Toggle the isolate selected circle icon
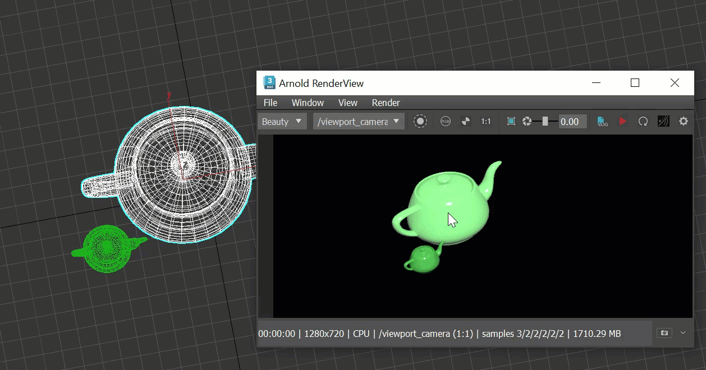This screenshot has width=706, height=370. tap(420, 121)
